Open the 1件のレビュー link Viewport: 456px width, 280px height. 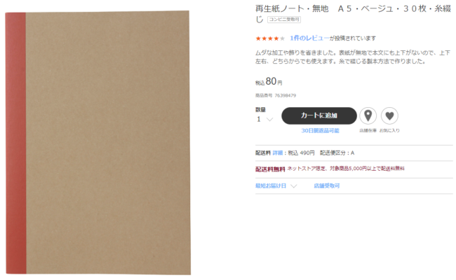pos(309,38)
